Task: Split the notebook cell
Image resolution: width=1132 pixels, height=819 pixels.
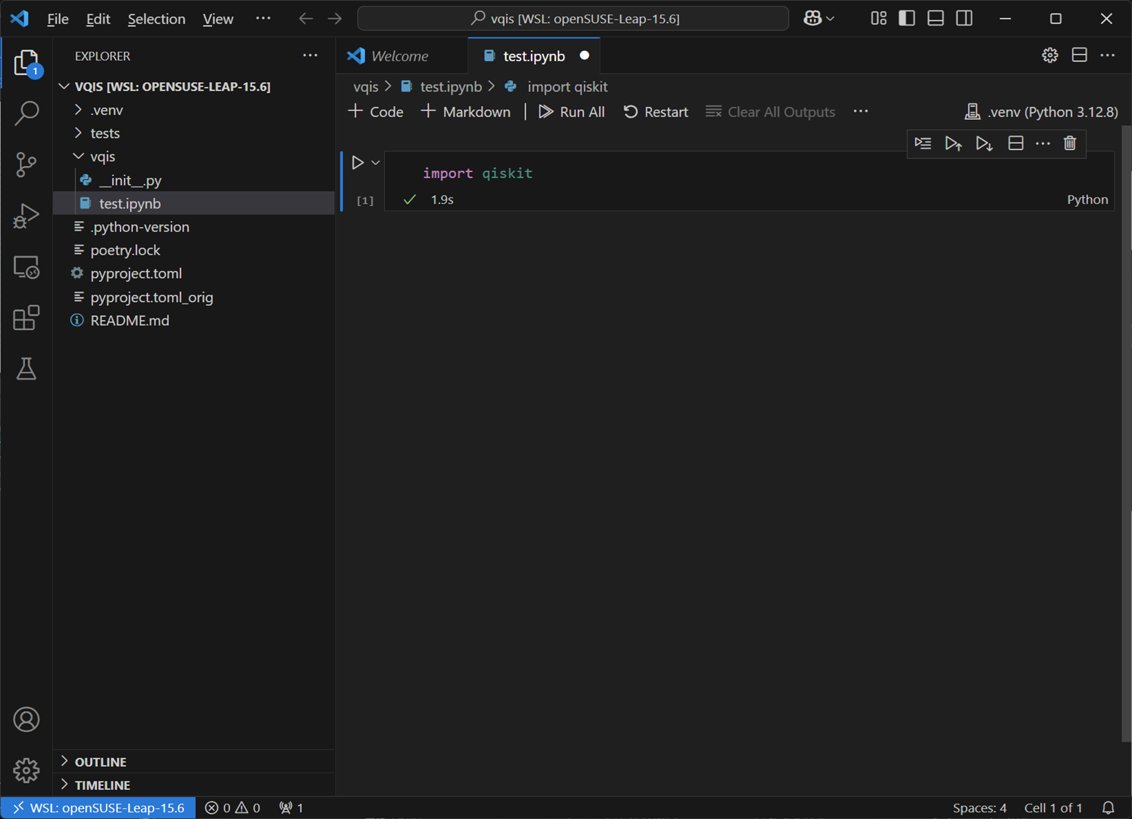Action: point(1015,143)
